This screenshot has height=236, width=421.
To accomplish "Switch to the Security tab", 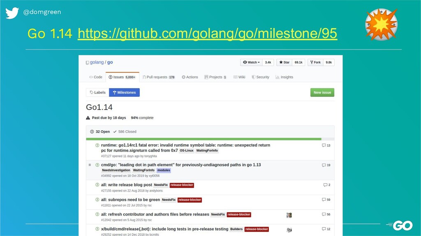I will click(260, 77).
